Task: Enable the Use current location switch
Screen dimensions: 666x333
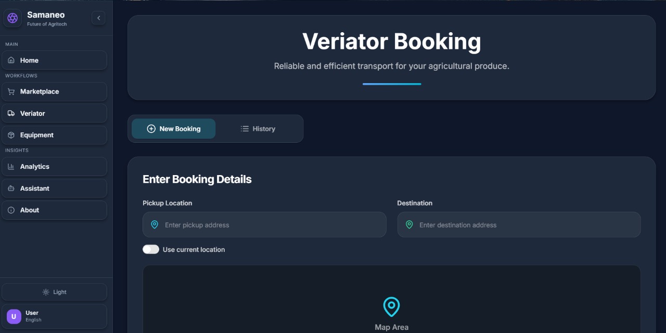Action: pyautogui.click(x=151, y=249)
